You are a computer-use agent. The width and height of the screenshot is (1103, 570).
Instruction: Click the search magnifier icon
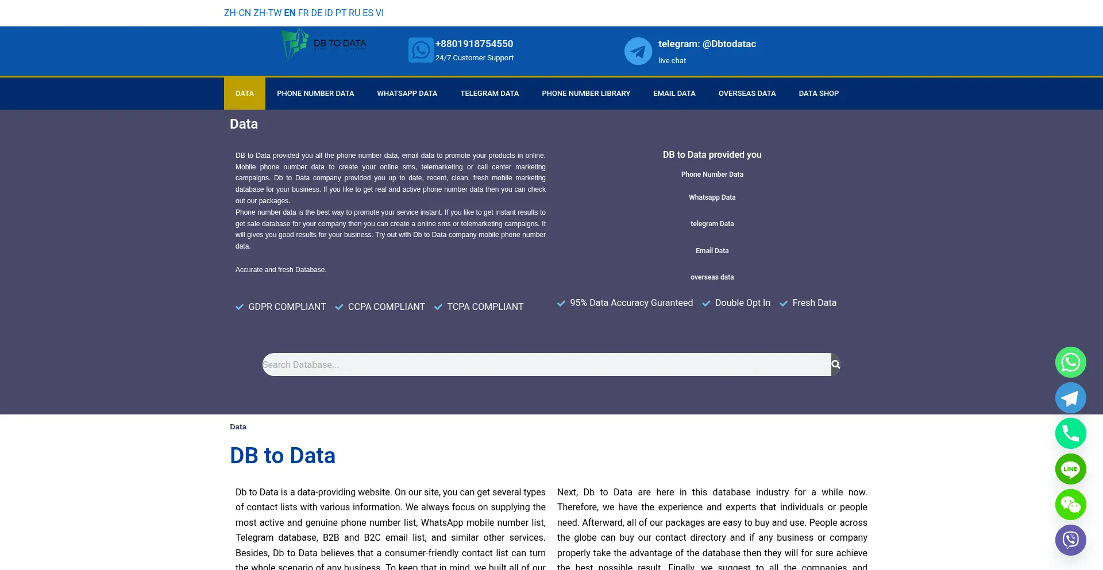click(x=835, y=365)
